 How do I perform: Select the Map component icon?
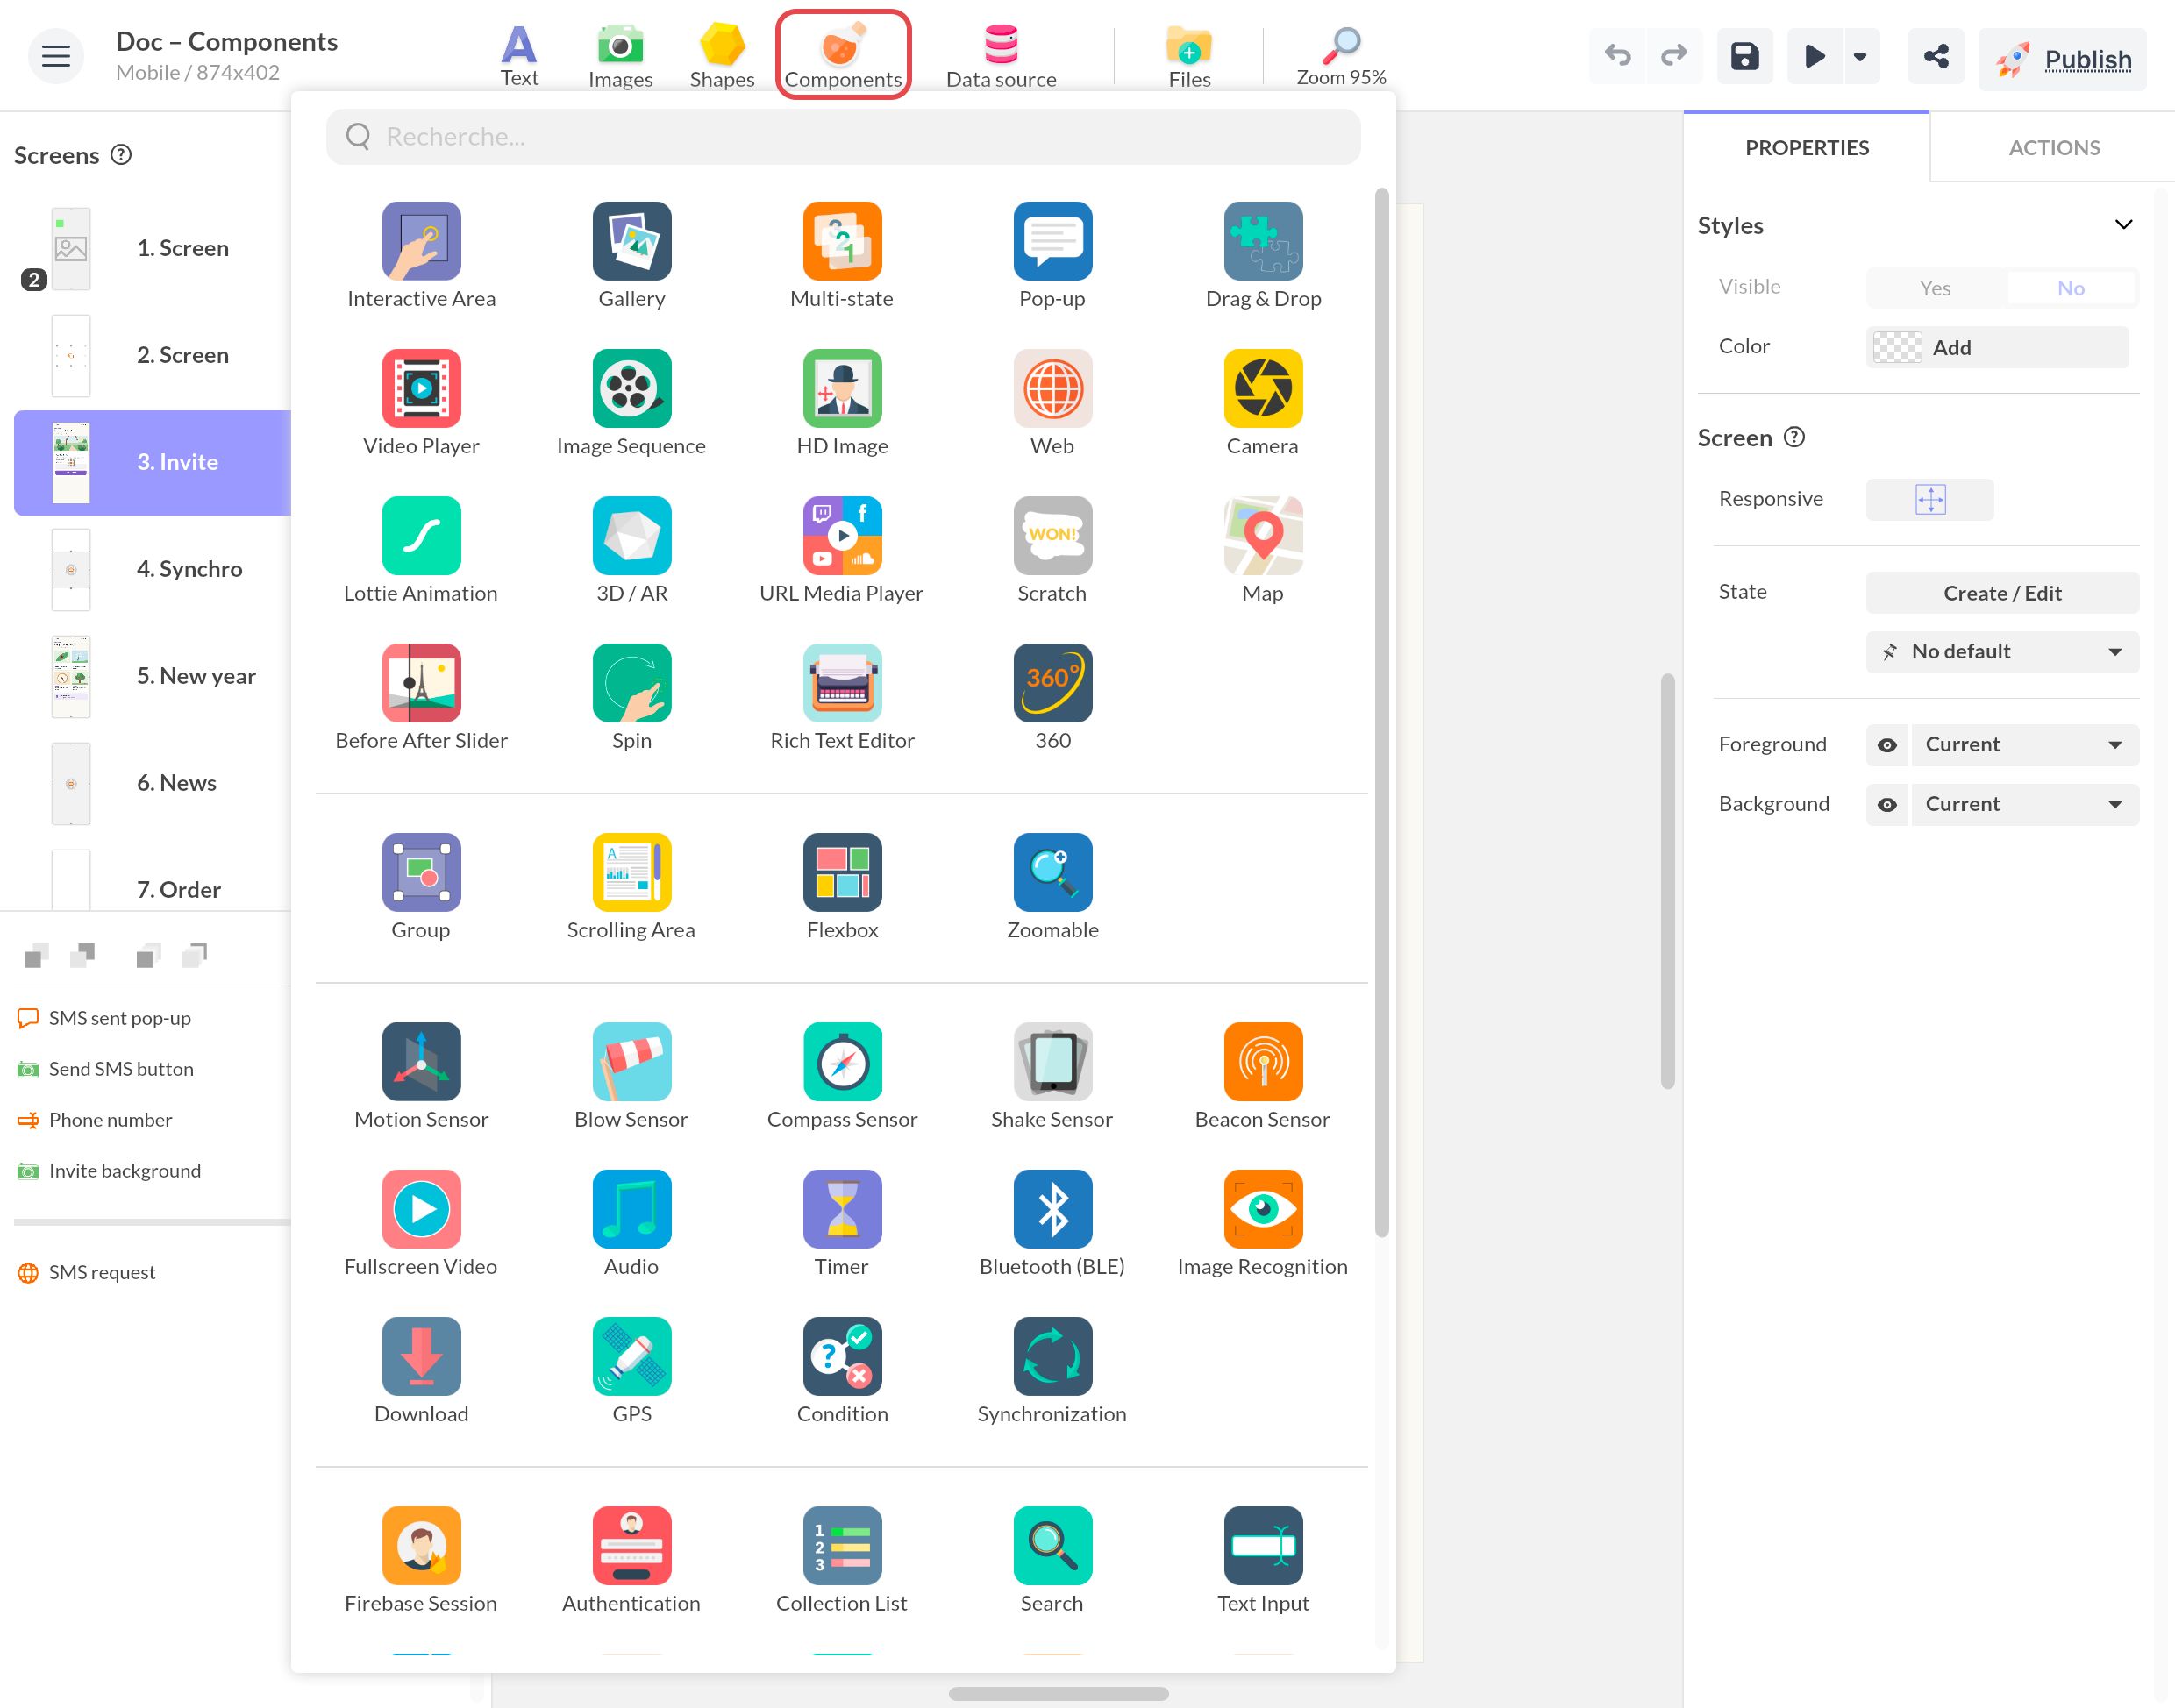(x=1263, y=535)
